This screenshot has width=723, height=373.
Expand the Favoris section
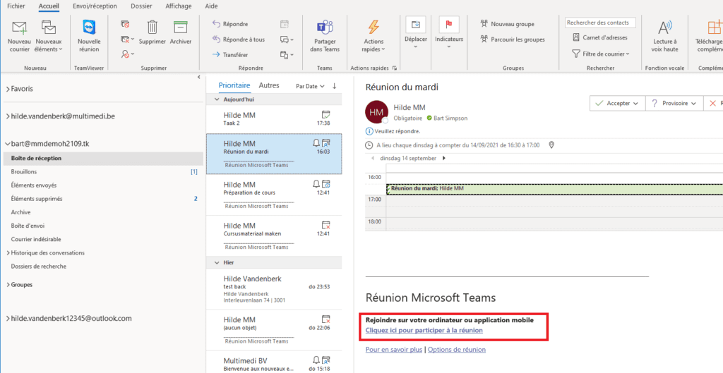point(8,89)
